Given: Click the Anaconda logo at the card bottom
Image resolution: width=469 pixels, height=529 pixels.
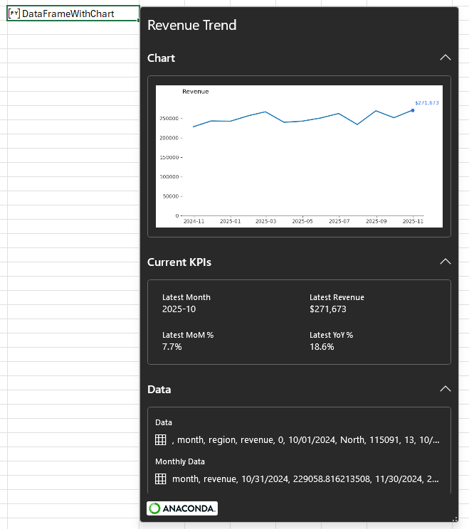Looking at the screenshot, I should click(x=182, y=508).
